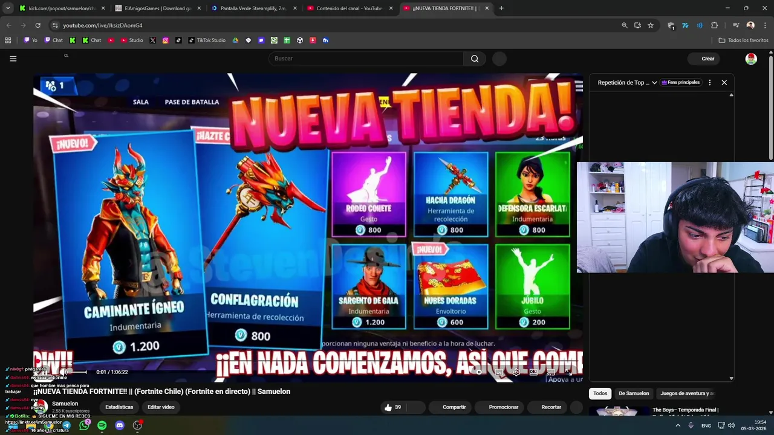This screenshot has height=435, width=774.
Task: Enter fullscreen in the video player
Action: point(568,372)
